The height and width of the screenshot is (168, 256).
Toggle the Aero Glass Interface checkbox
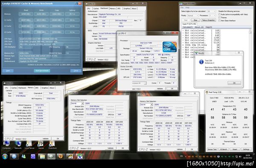pyautogui.click(x=219, y=20)
